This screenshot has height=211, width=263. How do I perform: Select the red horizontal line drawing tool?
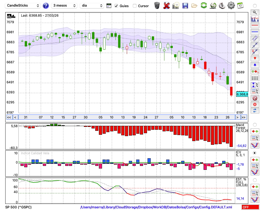(x=254, y=25)
